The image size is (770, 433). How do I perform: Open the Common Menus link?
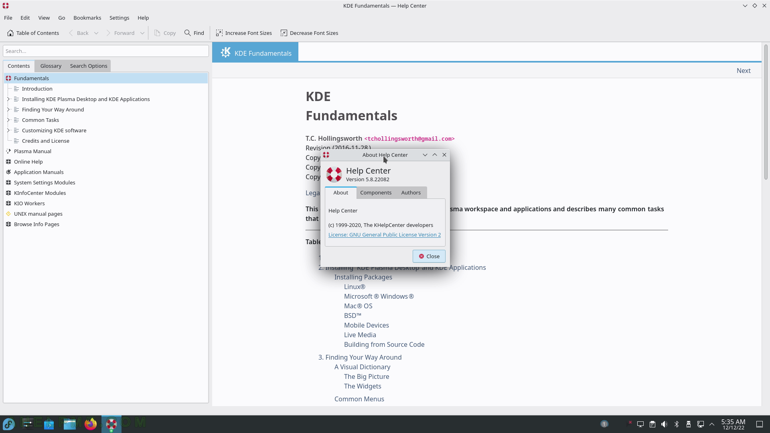coord(359,399)
